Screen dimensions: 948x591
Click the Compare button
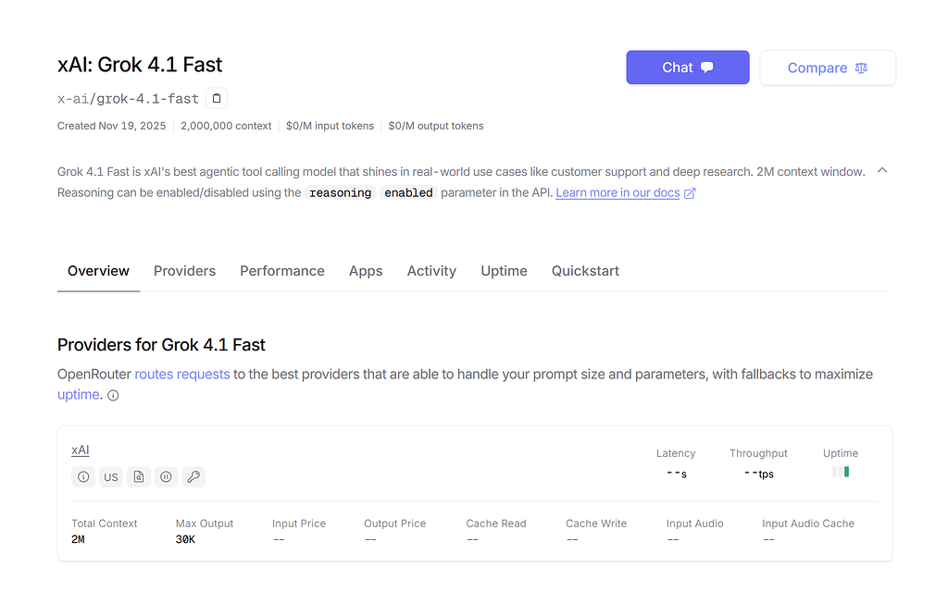tap(827, 68)
